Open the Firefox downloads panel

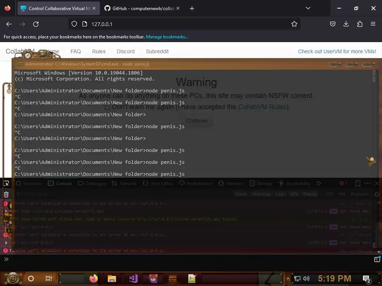pos(346,24)
